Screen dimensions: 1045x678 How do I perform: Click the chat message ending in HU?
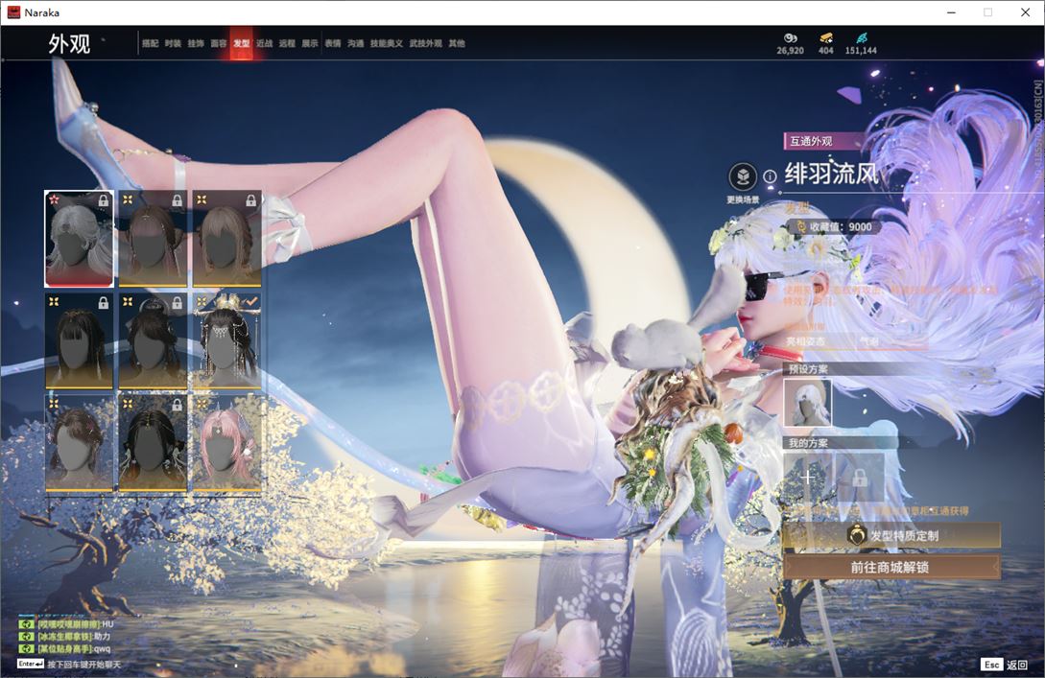pos(75,624)
